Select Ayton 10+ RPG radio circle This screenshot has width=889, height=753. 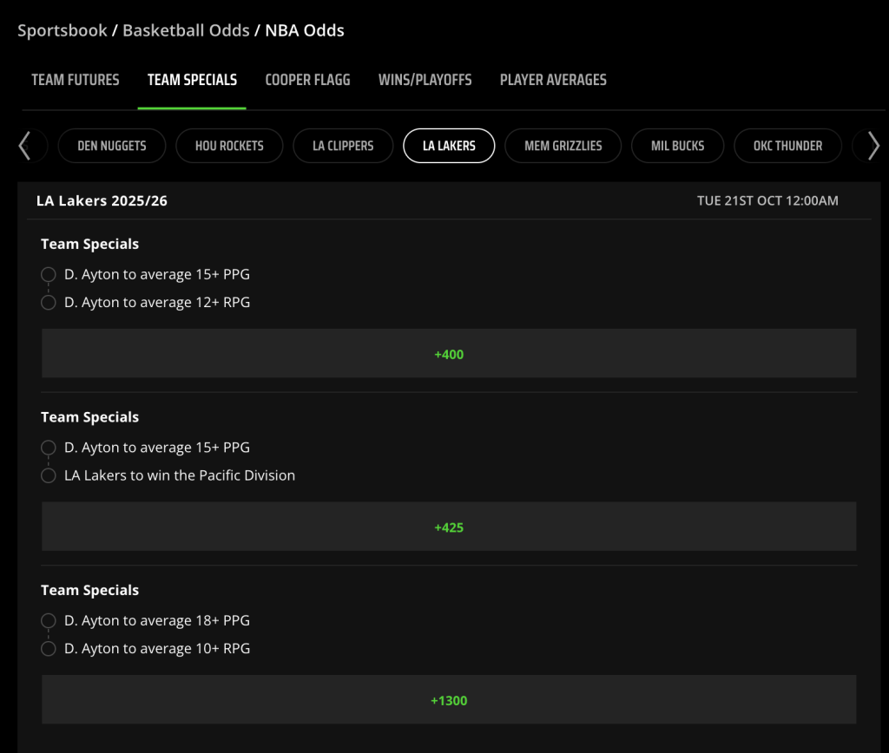click(x=49, y=649)
